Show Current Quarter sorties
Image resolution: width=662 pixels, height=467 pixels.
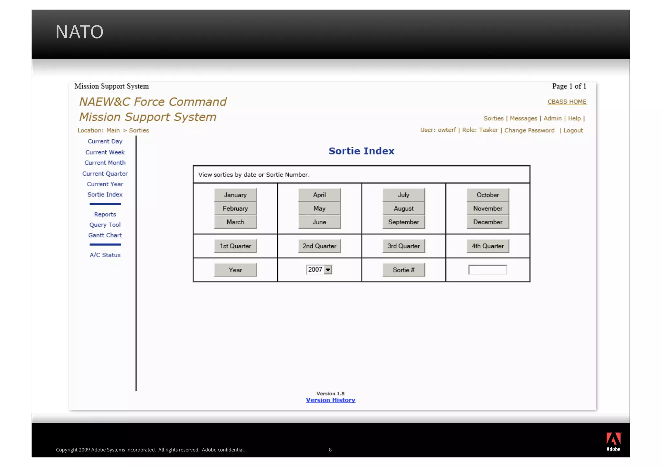click(x=105, y=174)
